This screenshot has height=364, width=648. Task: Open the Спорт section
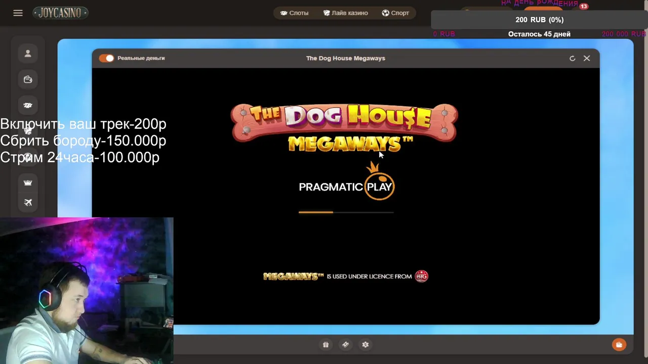click(x=395, y=13)
